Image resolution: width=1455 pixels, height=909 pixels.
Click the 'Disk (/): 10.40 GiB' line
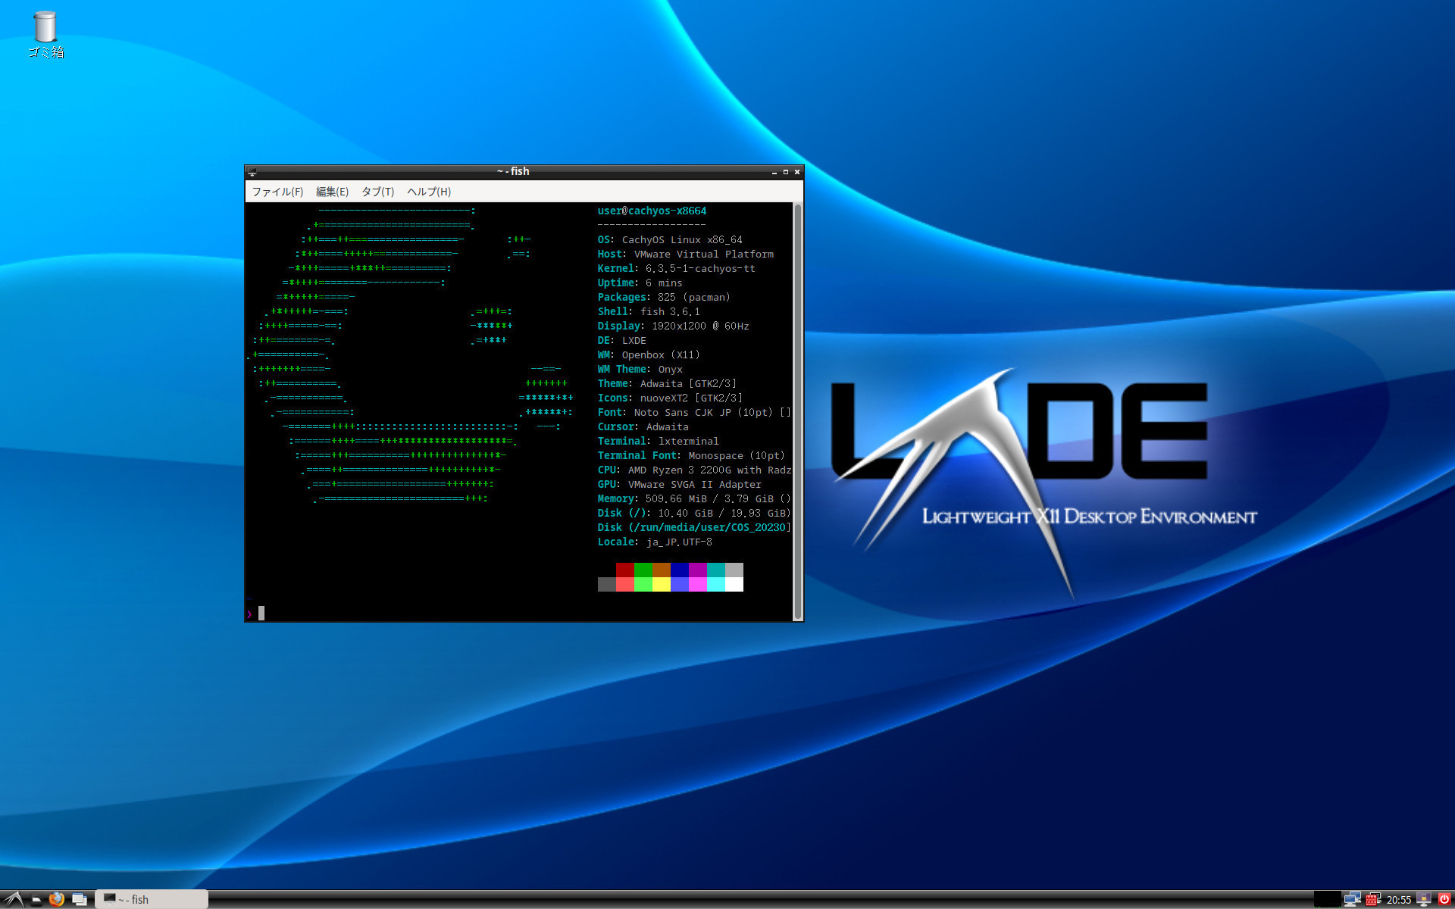point(694,514)
